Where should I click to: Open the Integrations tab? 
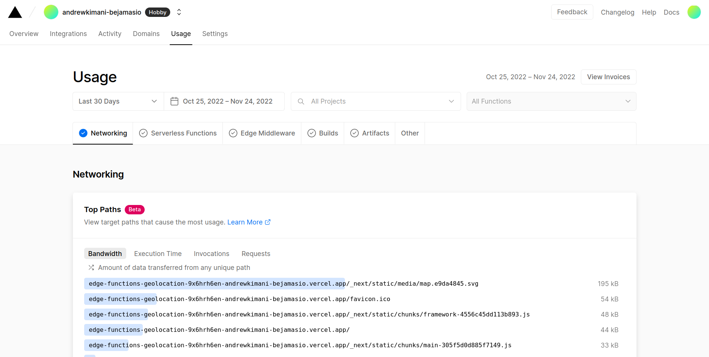click(x=68, y=34)
